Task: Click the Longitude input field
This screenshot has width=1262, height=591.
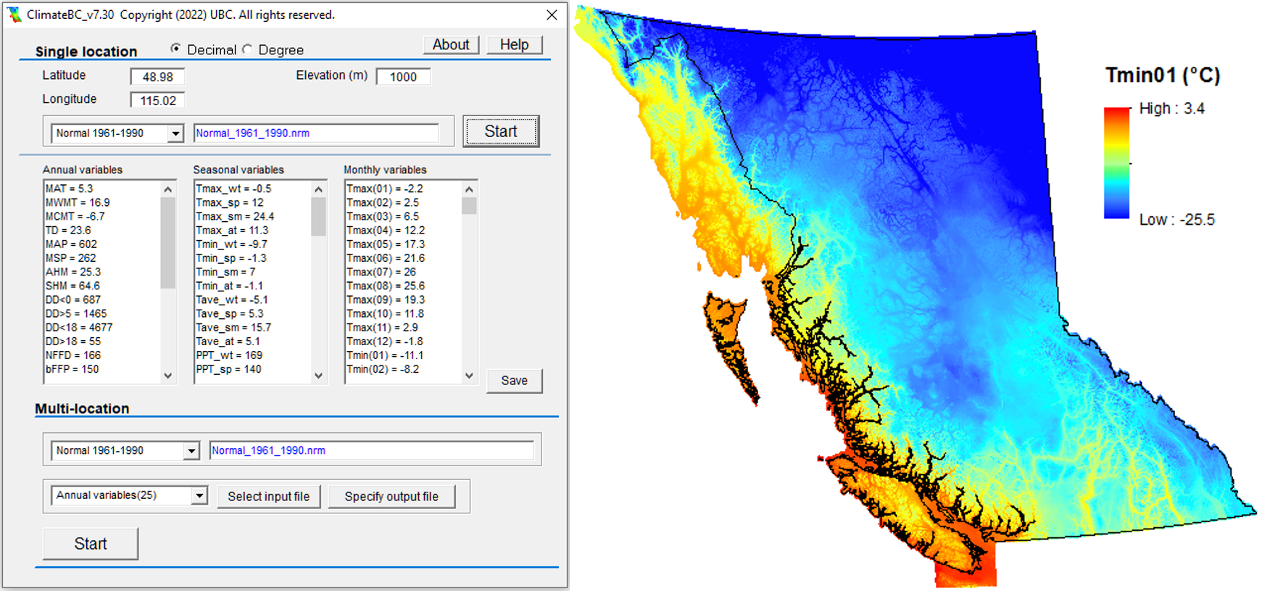Action: coord(157,100)
